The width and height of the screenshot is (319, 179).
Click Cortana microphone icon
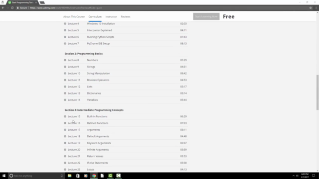tap(62, 176)
